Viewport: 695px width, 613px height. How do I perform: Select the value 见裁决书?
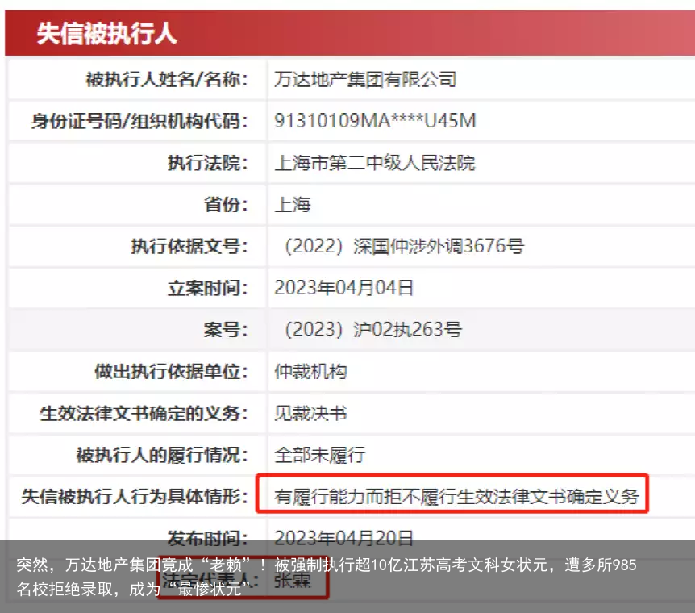coord(310,414)
